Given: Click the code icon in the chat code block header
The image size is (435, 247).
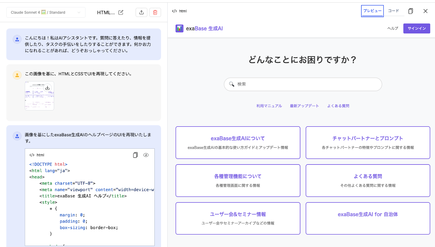Looking at the screenshot, I should click(x=32, y=155).
